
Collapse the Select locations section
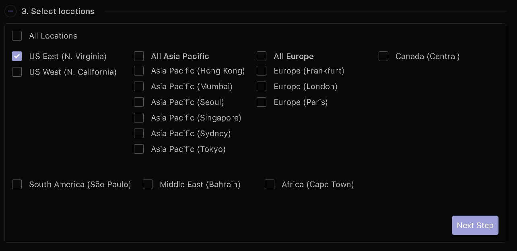tap(10, 11)
